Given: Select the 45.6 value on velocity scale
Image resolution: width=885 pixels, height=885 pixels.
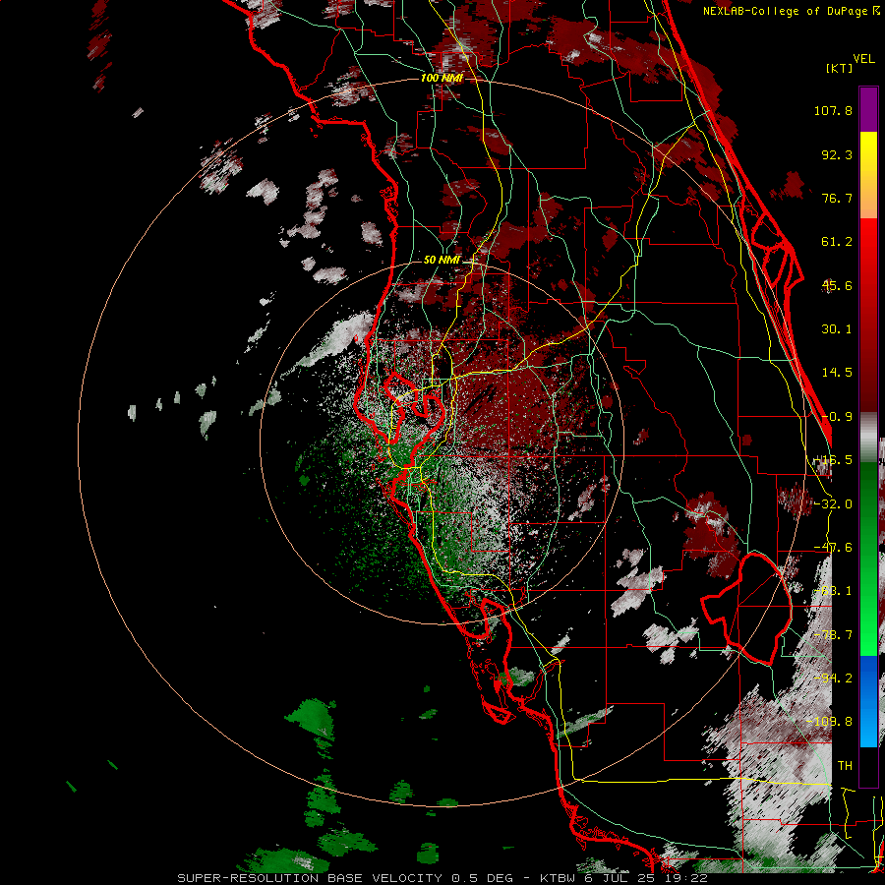Looking at the screenshot, I should (837, 285).
